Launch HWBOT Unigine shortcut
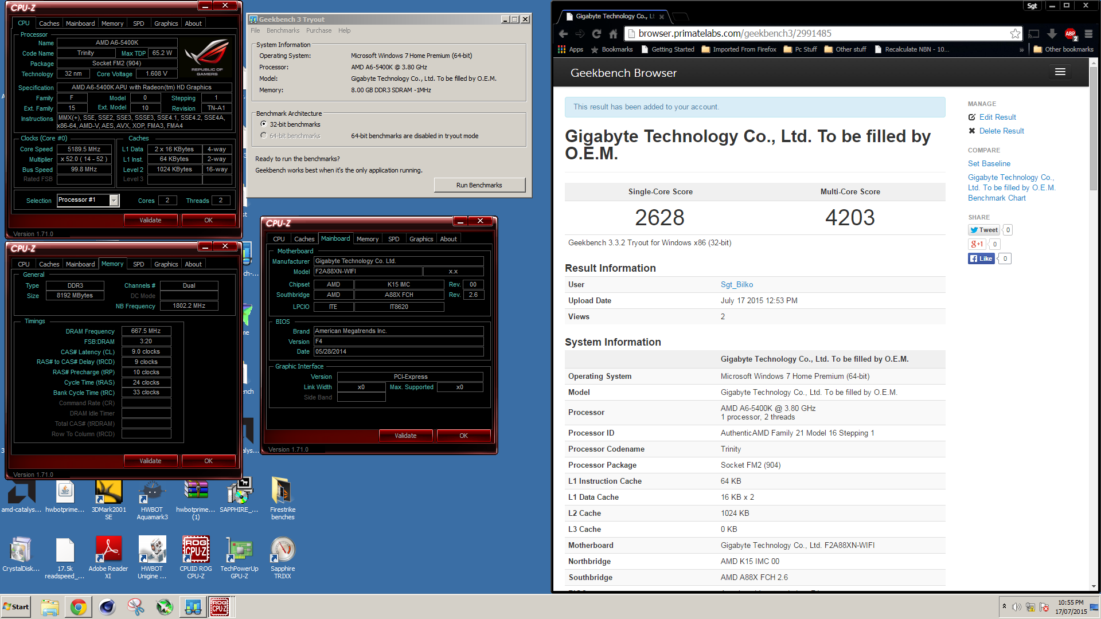The width and height of the screenshot is (1101, 619). pyautogui.click(x=152, y=558)
